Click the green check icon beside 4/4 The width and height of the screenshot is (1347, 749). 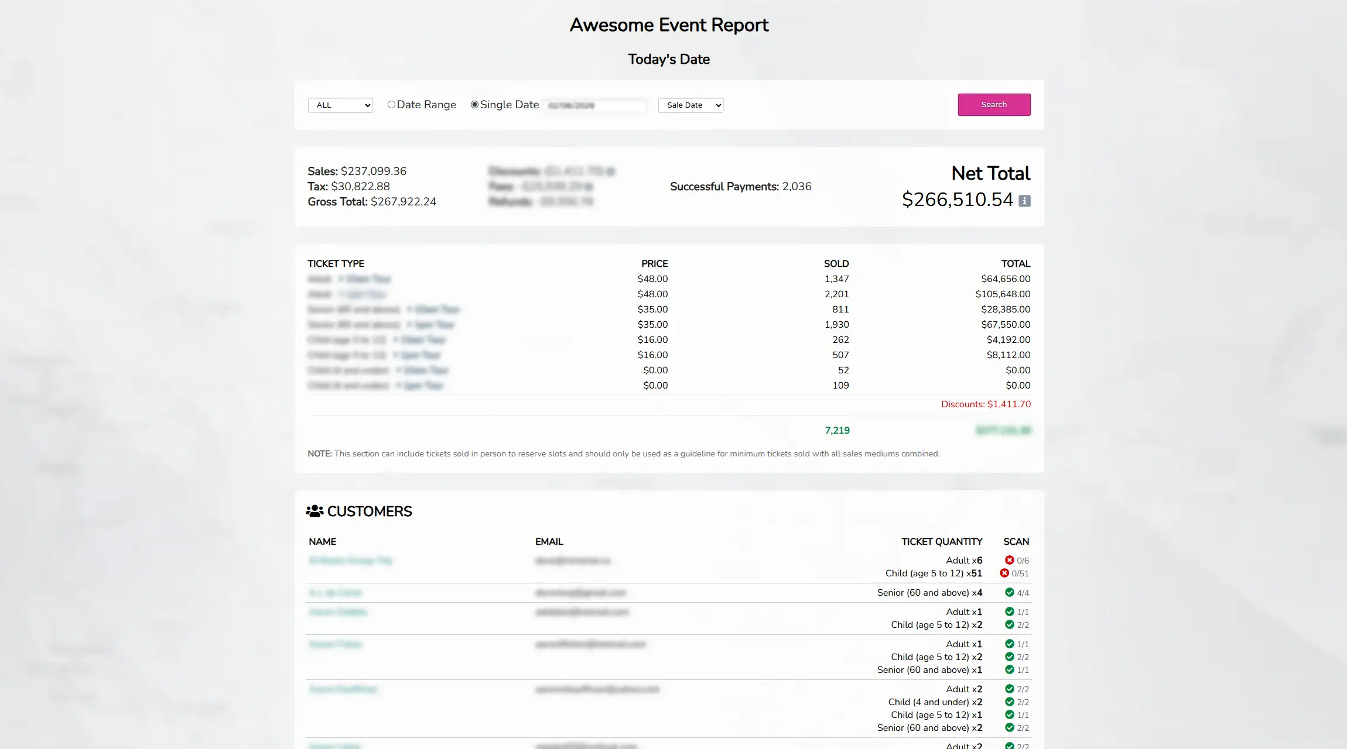(x=1010, y=592)
